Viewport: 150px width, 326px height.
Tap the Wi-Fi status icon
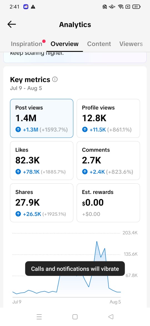tap(121, 7)
